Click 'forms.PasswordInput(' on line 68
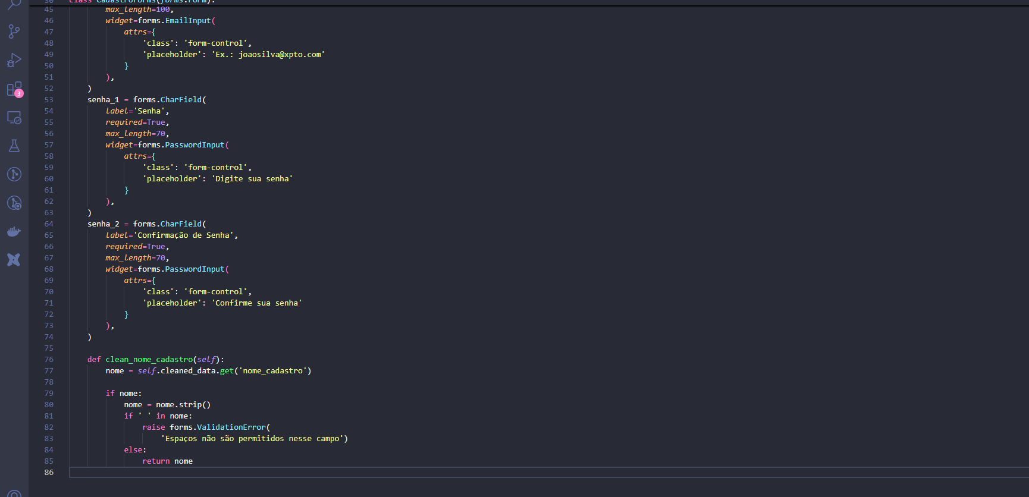 click(x=184, y=269)
